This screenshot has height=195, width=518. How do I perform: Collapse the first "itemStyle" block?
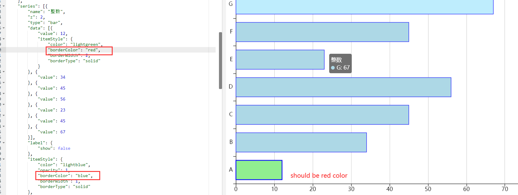tap(3, 39)
